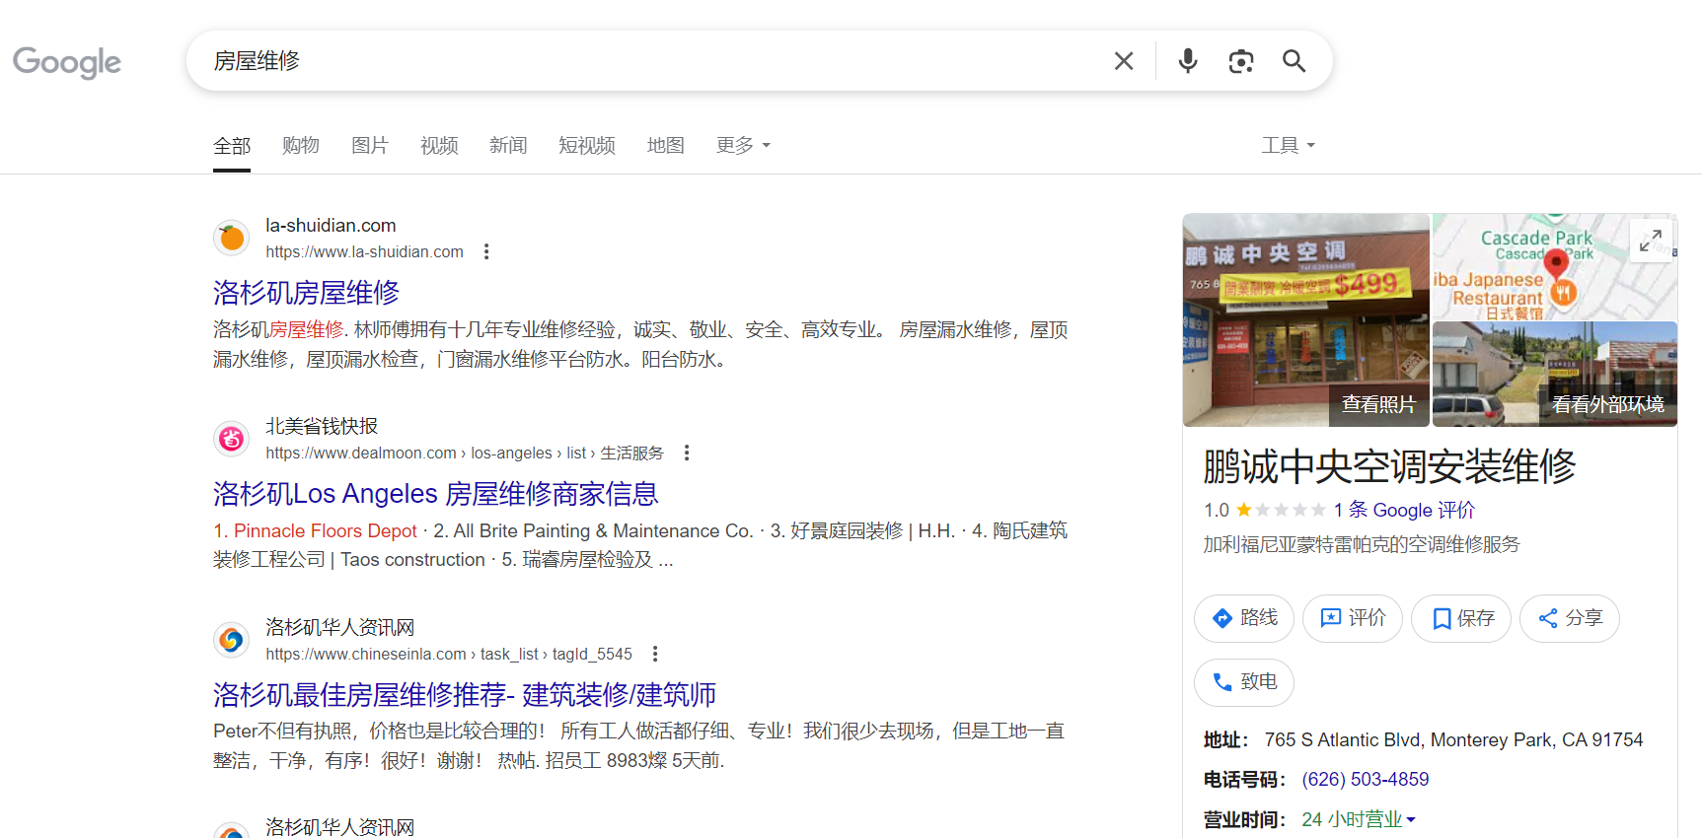This screenshot has width=1702, height=838.
Task: Share the business with 分享 button
Action: pyautogui.click(x=1570, y=618)
